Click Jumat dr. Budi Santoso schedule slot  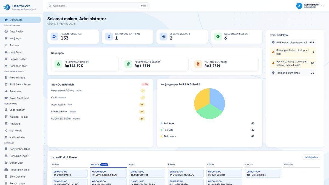(224, 173)
